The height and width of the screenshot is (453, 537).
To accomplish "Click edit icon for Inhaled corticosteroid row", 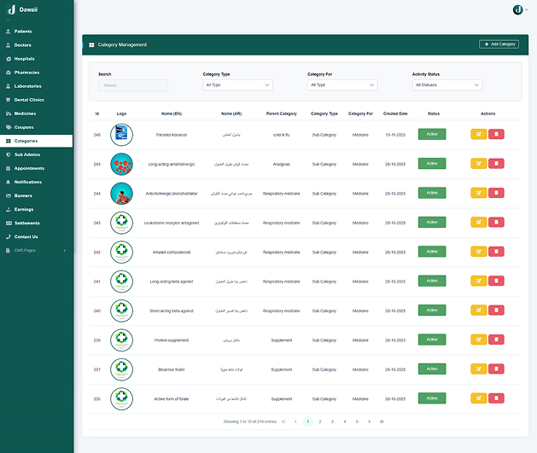I will click(478, 252).
